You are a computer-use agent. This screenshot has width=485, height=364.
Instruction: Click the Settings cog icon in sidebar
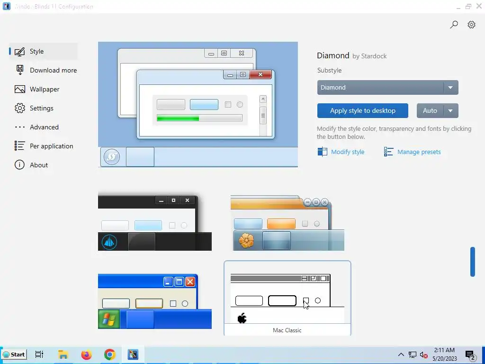click(20, 108)
